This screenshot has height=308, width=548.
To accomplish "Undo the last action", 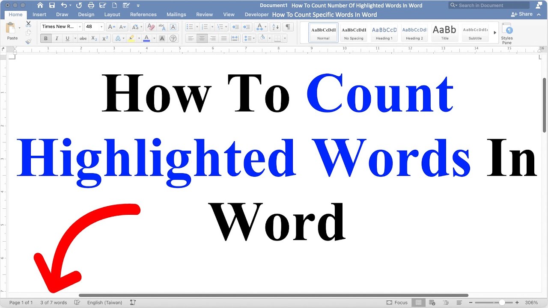I will point(64,5).
